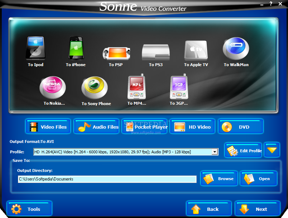Viewport: 288px width, 218px height.
Task: Pick the To PSP console icon
Action: pos(116,53)
